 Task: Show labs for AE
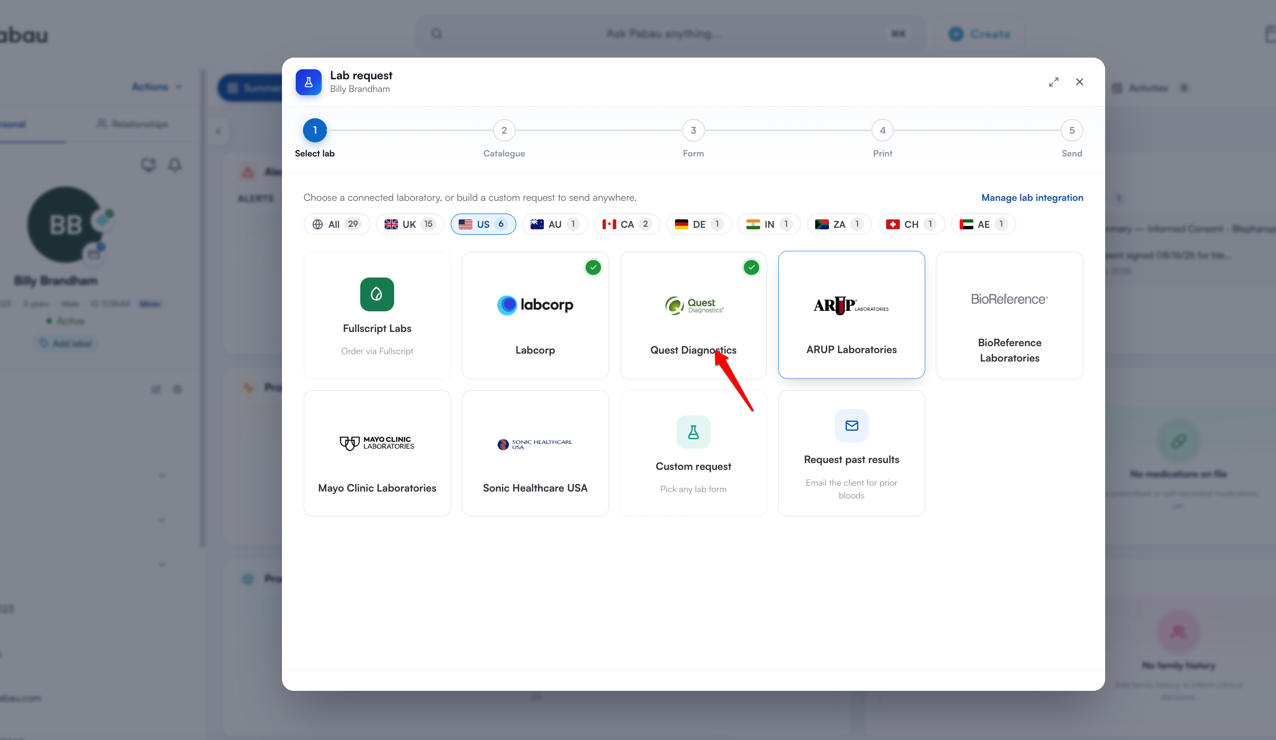coord(983,224)
